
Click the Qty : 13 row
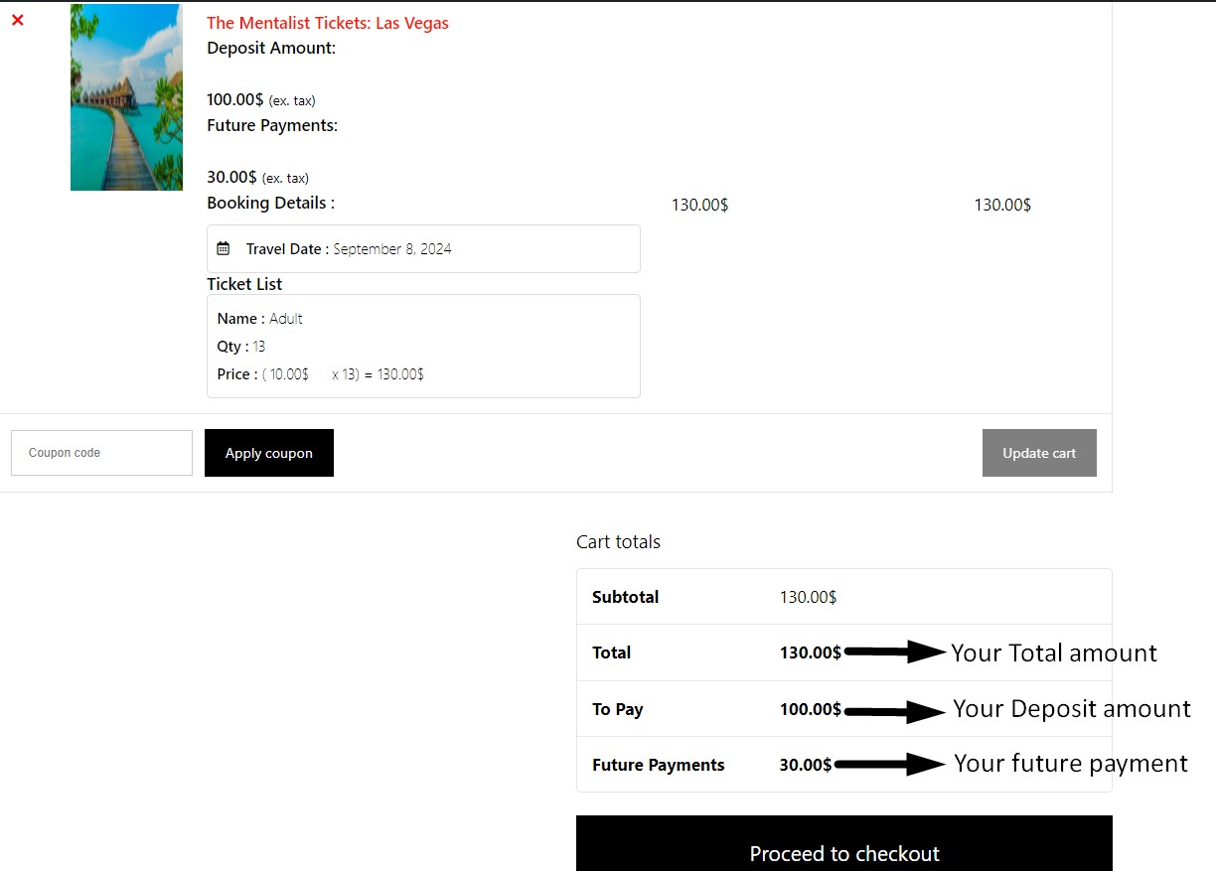coord(241,347)
